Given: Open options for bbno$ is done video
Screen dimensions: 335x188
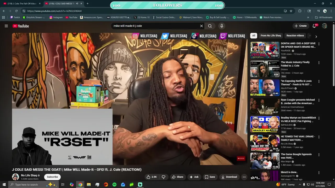Looking at the screenshot, I should point(319,173).
